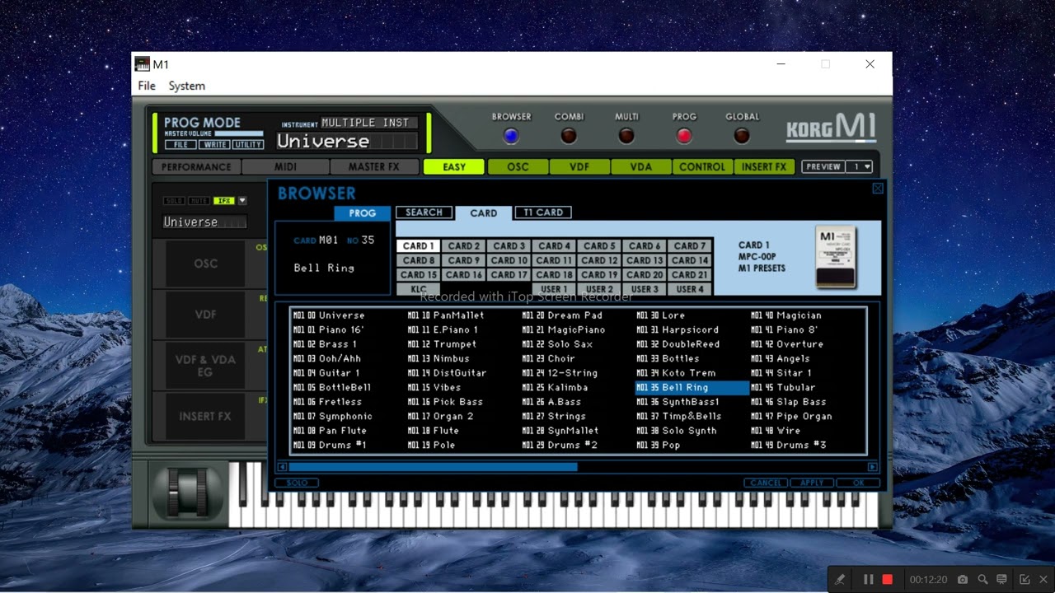Select program 'M01 25 Kalimba'

pos(577,387)
